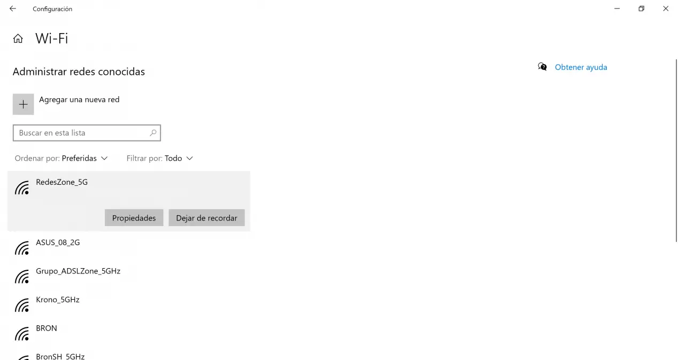The image size is (678, 360).
Task: Open Propiedades for RedesZone_5G
Action: [134, 218]
